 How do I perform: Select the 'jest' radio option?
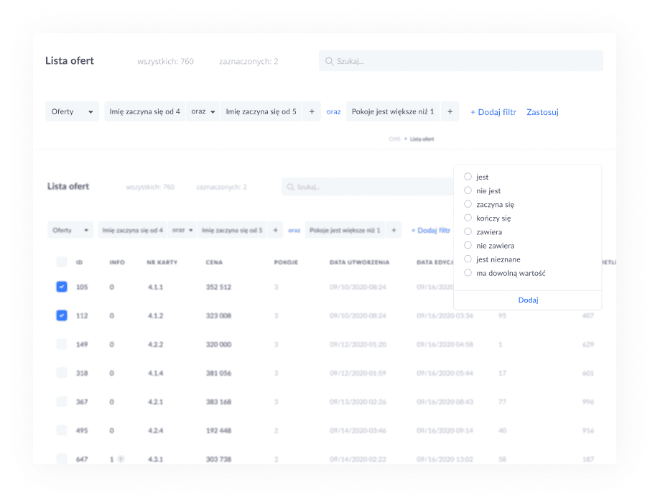click(468, 177)
